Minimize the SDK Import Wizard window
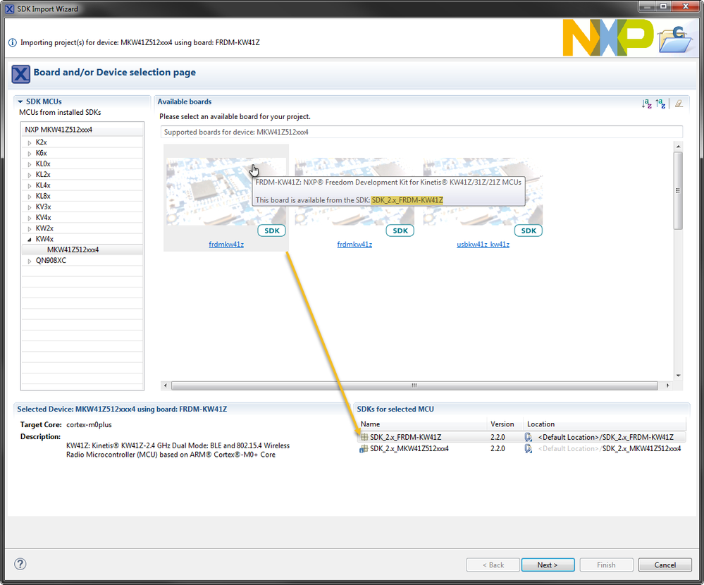Image resolution: width=704 pixels, height=585 pixels. pyautogui.click(x=647, y=6)
